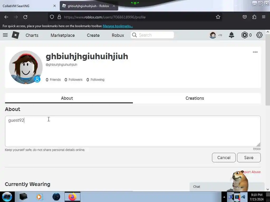Open the Firefox application menu
The height and width of the screenshot is (202, 270).
tap(264, 17)
